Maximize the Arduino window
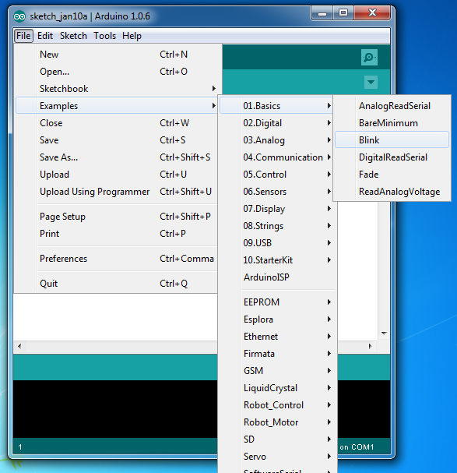 tap(343, 13)
